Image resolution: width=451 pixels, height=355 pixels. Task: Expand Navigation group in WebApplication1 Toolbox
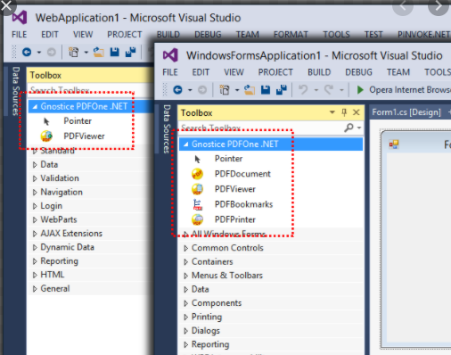coord(35,193)
